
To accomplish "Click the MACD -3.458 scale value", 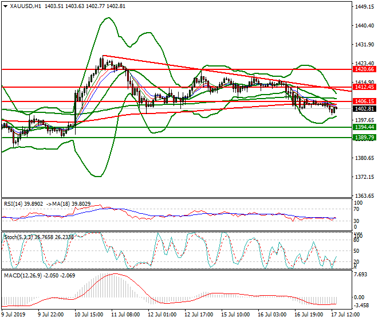I will click(361, 306).
